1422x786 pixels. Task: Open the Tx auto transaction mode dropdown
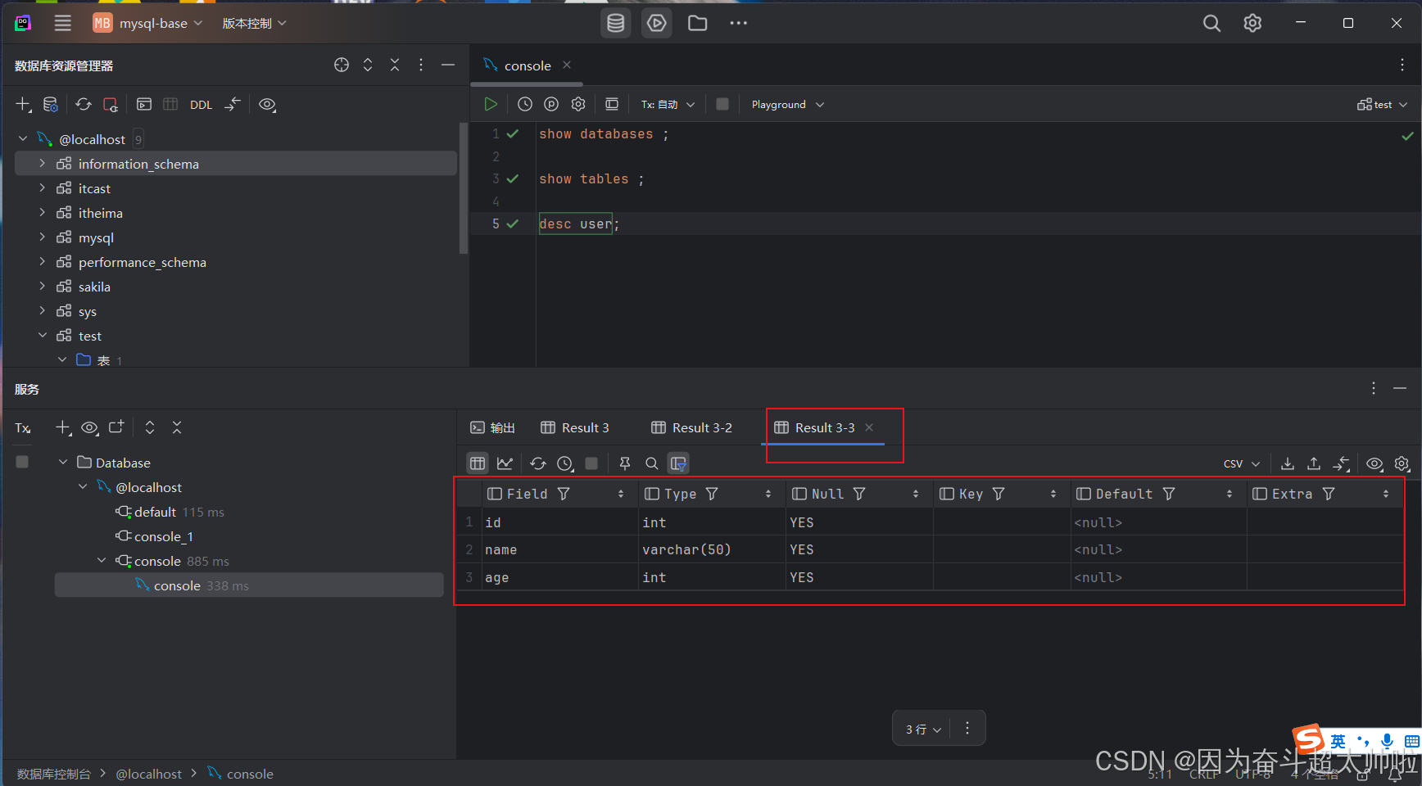coord(668,104)
